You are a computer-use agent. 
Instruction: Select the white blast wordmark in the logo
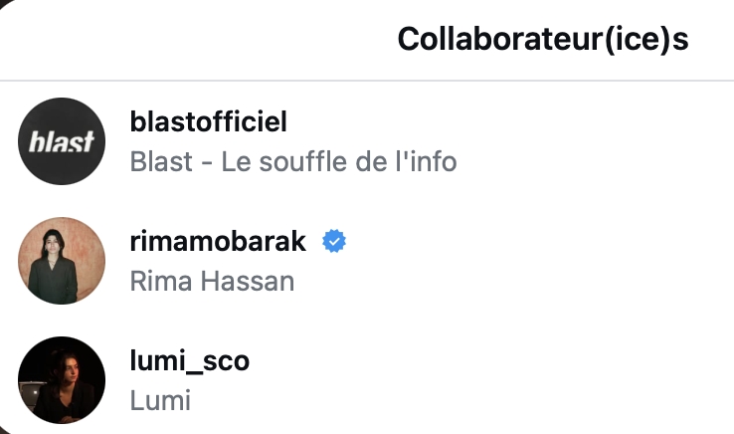click(x=62, y=141)
